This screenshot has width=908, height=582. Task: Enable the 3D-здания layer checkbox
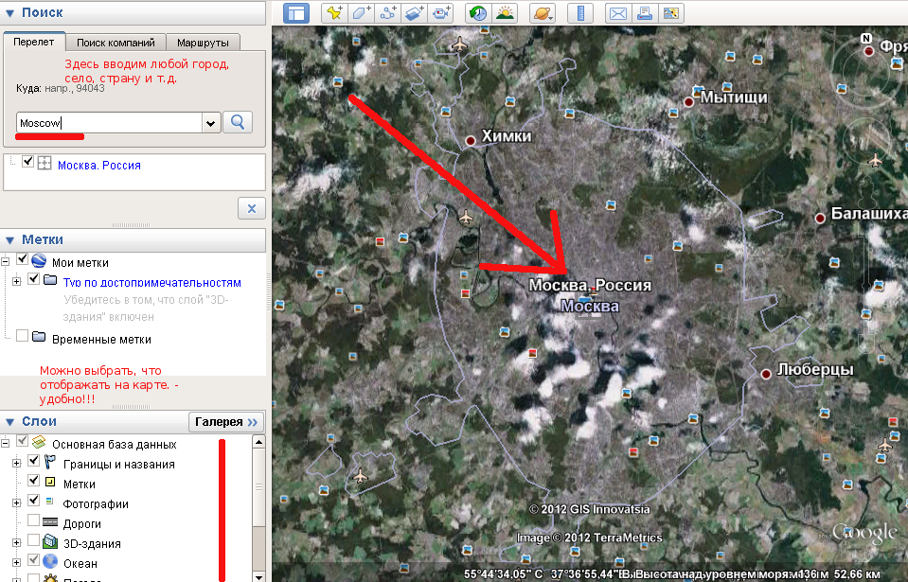34,543
